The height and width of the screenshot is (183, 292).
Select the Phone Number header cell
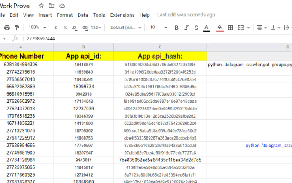(x=27, y=56)
